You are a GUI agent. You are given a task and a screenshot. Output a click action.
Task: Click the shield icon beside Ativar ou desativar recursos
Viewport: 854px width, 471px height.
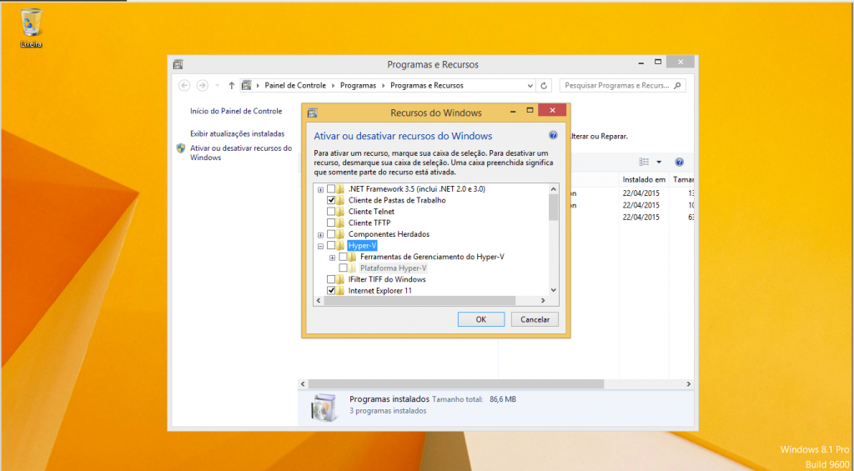pyautogui.click(x=181, y=148)
